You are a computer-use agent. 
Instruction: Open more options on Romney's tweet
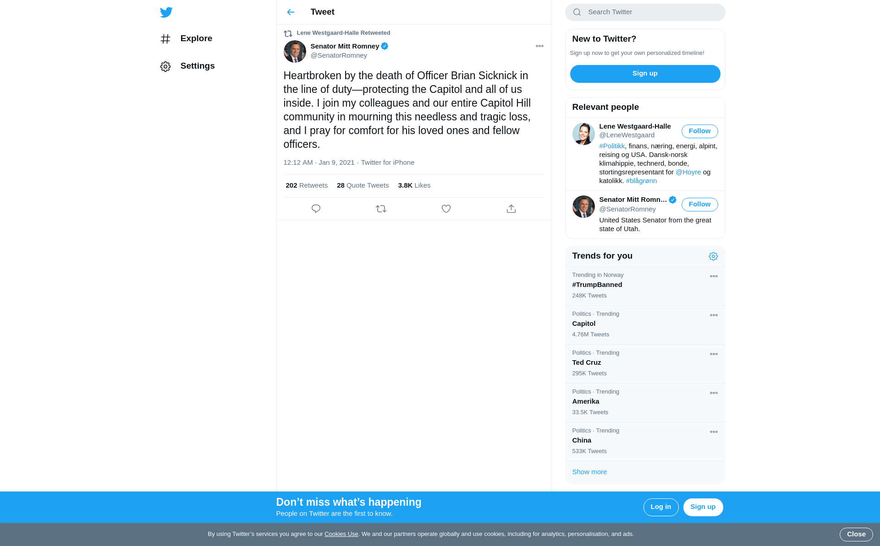tap(539, 46)
